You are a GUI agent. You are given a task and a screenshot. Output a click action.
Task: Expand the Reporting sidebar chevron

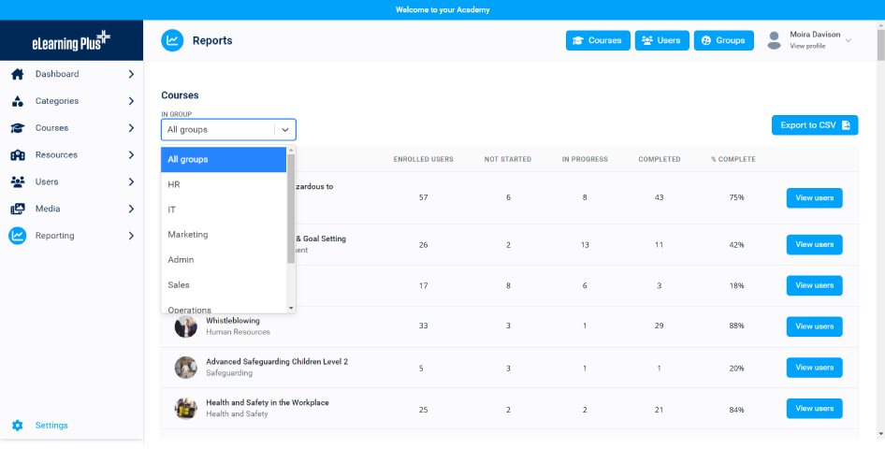[131, 236]
